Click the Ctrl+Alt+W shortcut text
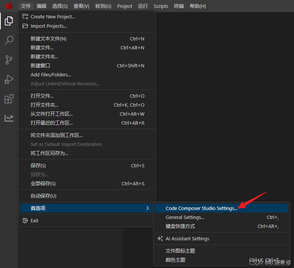294x268 pixels. pyautogui.click(x=132, y=114)
